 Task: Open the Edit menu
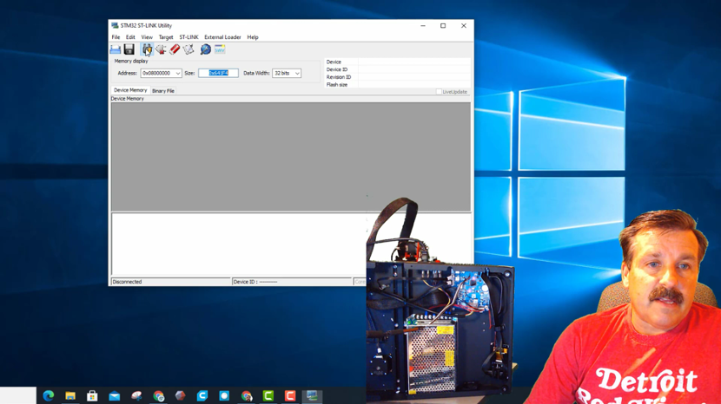130,37
